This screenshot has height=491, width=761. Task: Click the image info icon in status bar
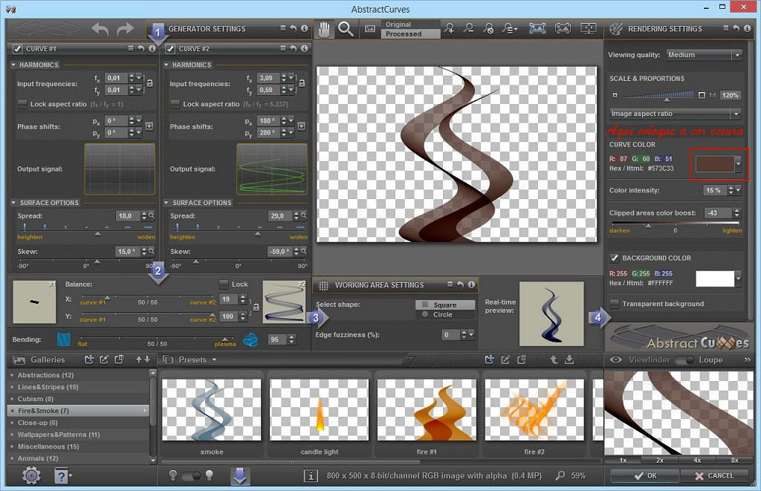click(311, 475)
